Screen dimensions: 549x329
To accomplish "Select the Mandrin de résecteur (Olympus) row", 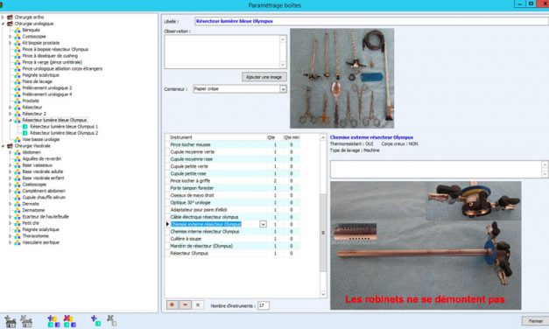I will (x=234, y=246).
